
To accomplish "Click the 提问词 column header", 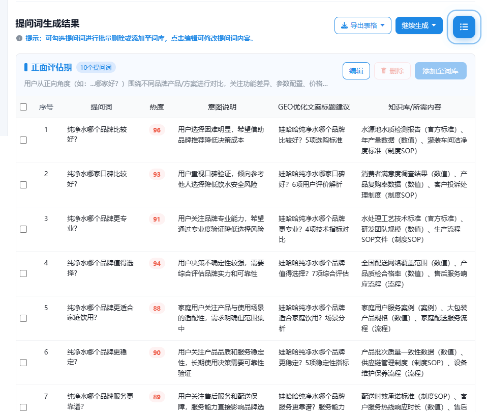I will coord(101,107).
